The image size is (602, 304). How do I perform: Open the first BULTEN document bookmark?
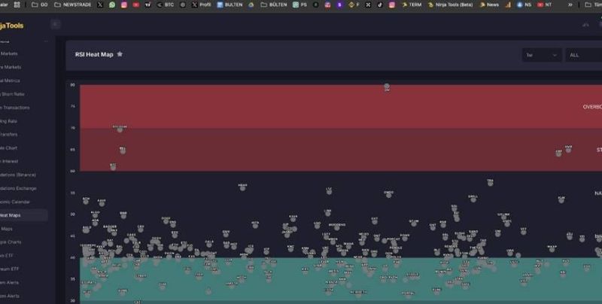click(x=230, y=5)
